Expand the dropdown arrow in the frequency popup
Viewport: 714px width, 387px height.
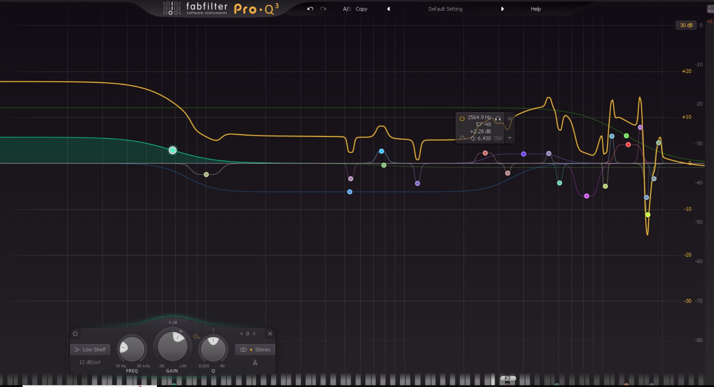[x=510, y=138]
